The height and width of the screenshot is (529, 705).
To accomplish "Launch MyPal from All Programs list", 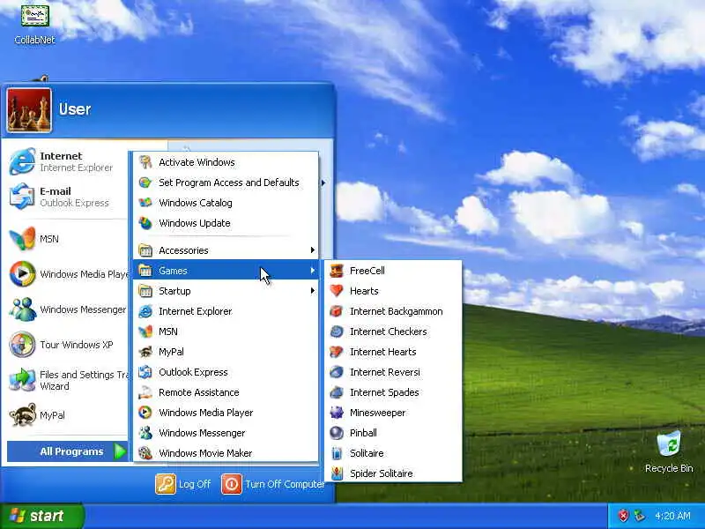I will [226, 351].
